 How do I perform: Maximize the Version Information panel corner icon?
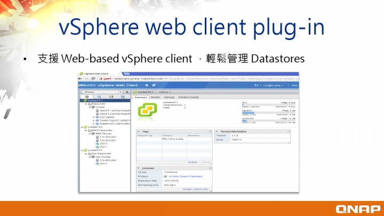289,132
